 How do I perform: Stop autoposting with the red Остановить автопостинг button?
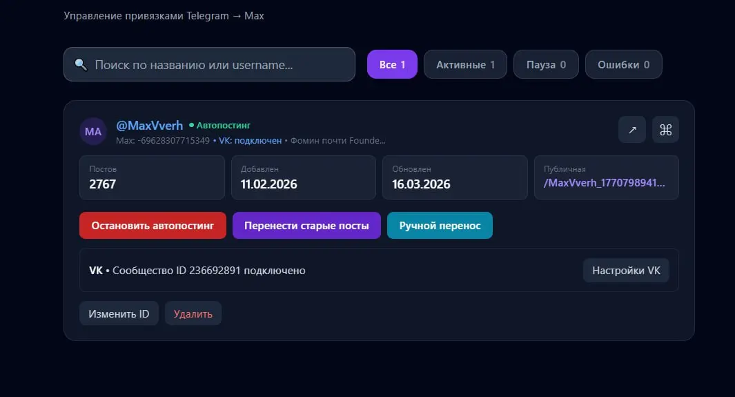[x=153, y=226]
